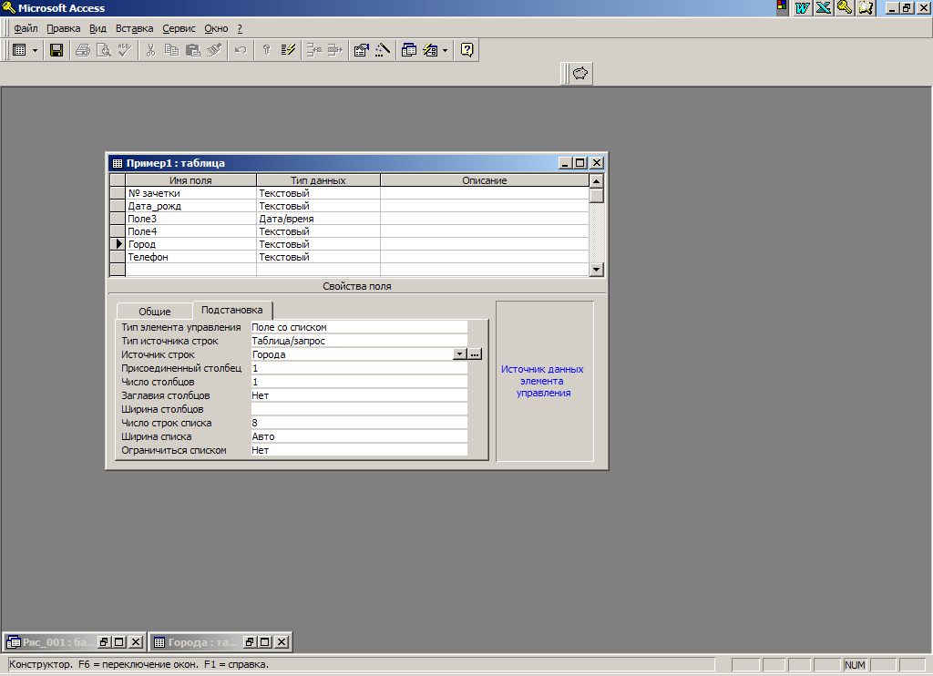Open Indexes with lightning icon
The image size is (933, 676).
click(x=288, y=51)
